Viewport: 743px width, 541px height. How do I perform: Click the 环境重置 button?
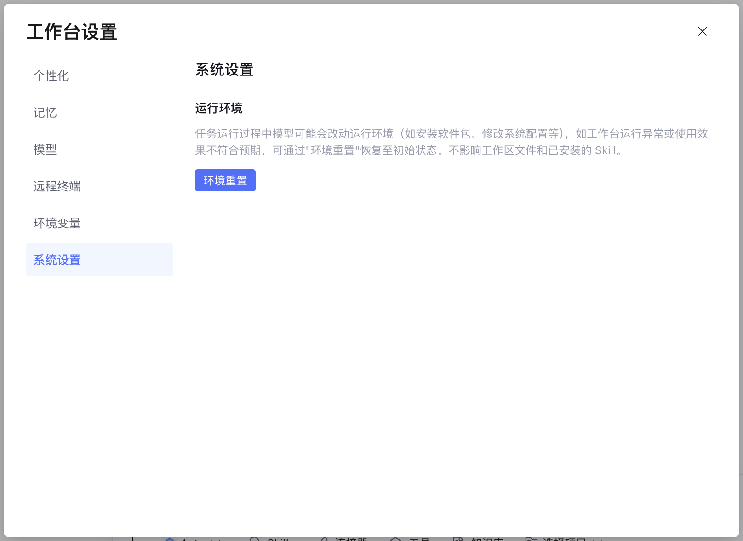225,180
